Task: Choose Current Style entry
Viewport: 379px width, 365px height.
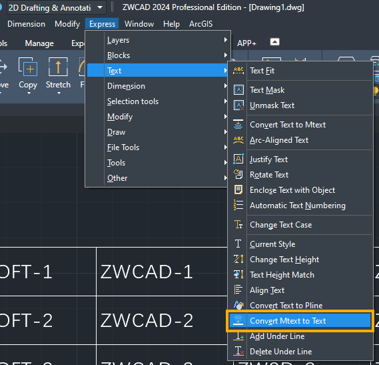Action: (300, 244)
